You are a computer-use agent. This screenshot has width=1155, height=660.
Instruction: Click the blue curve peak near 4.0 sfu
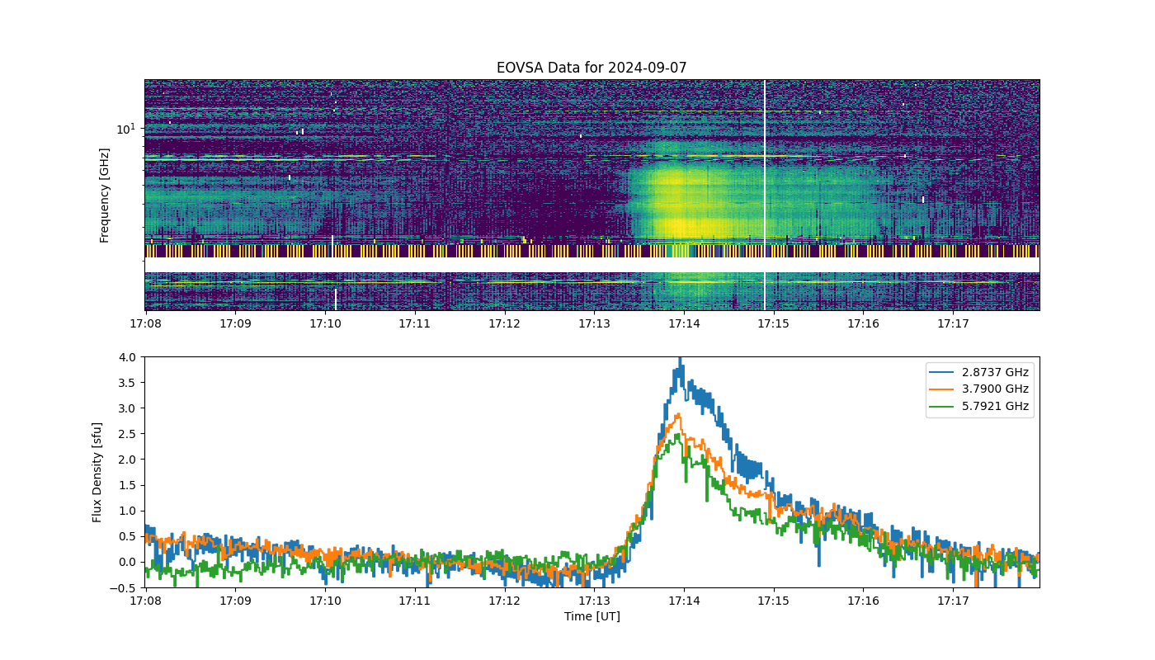(x=679, y=361)
